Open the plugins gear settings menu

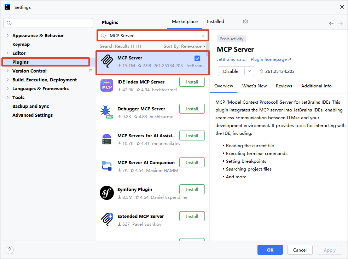coord(245,22)
